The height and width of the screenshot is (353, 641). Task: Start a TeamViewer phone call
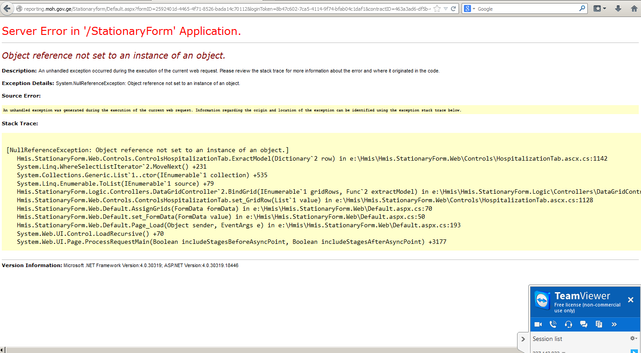[x=553, y=324]
